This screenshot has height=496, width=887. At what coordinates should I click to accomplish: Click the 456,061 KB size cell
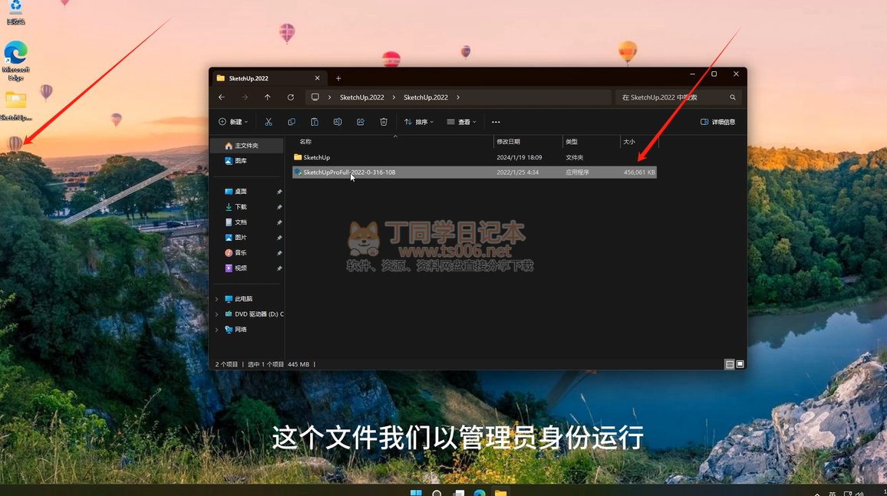pyautogui.click(x=638, y=172)
